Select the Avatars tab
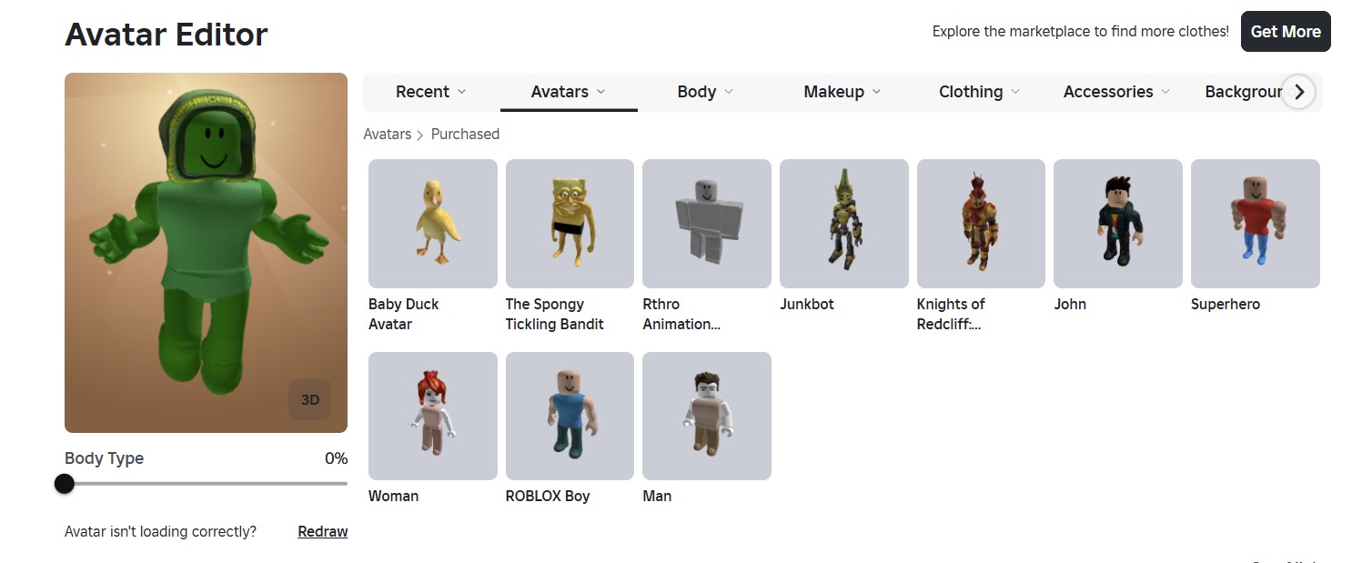This screenshot has height=563, width=1362. tap(569, 92)
